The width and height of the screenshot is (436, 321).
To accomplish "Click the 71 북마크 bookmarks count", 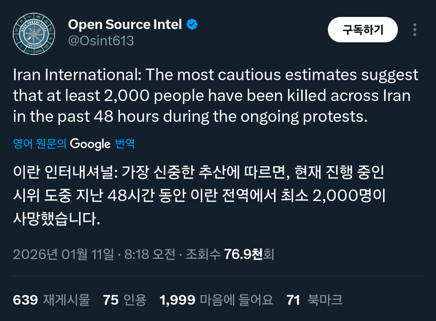I will click(x=314, y=300).
